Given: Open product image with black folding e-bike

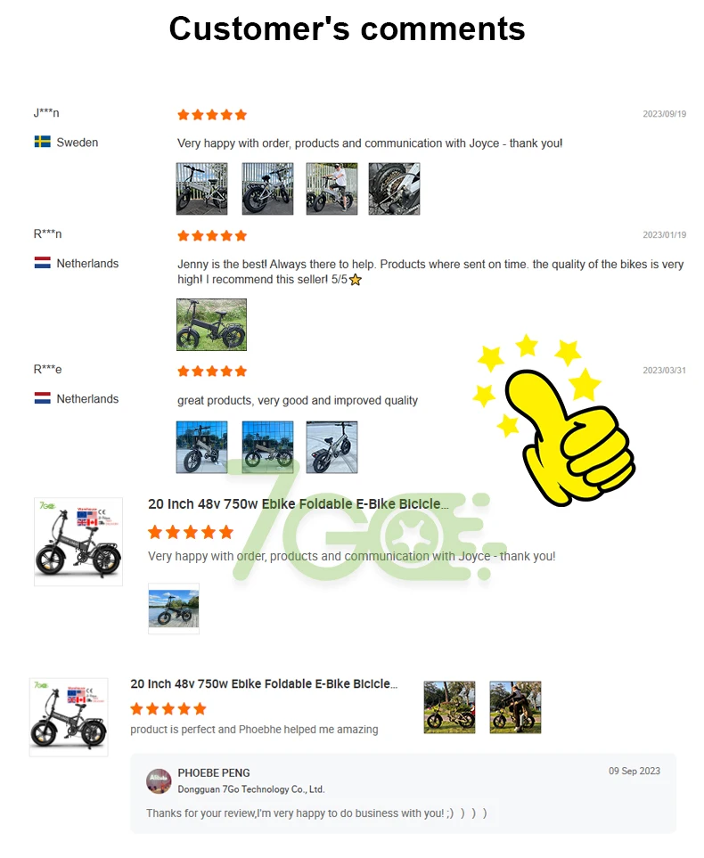Looking at the screenshot, I should (x=78, y=542).
